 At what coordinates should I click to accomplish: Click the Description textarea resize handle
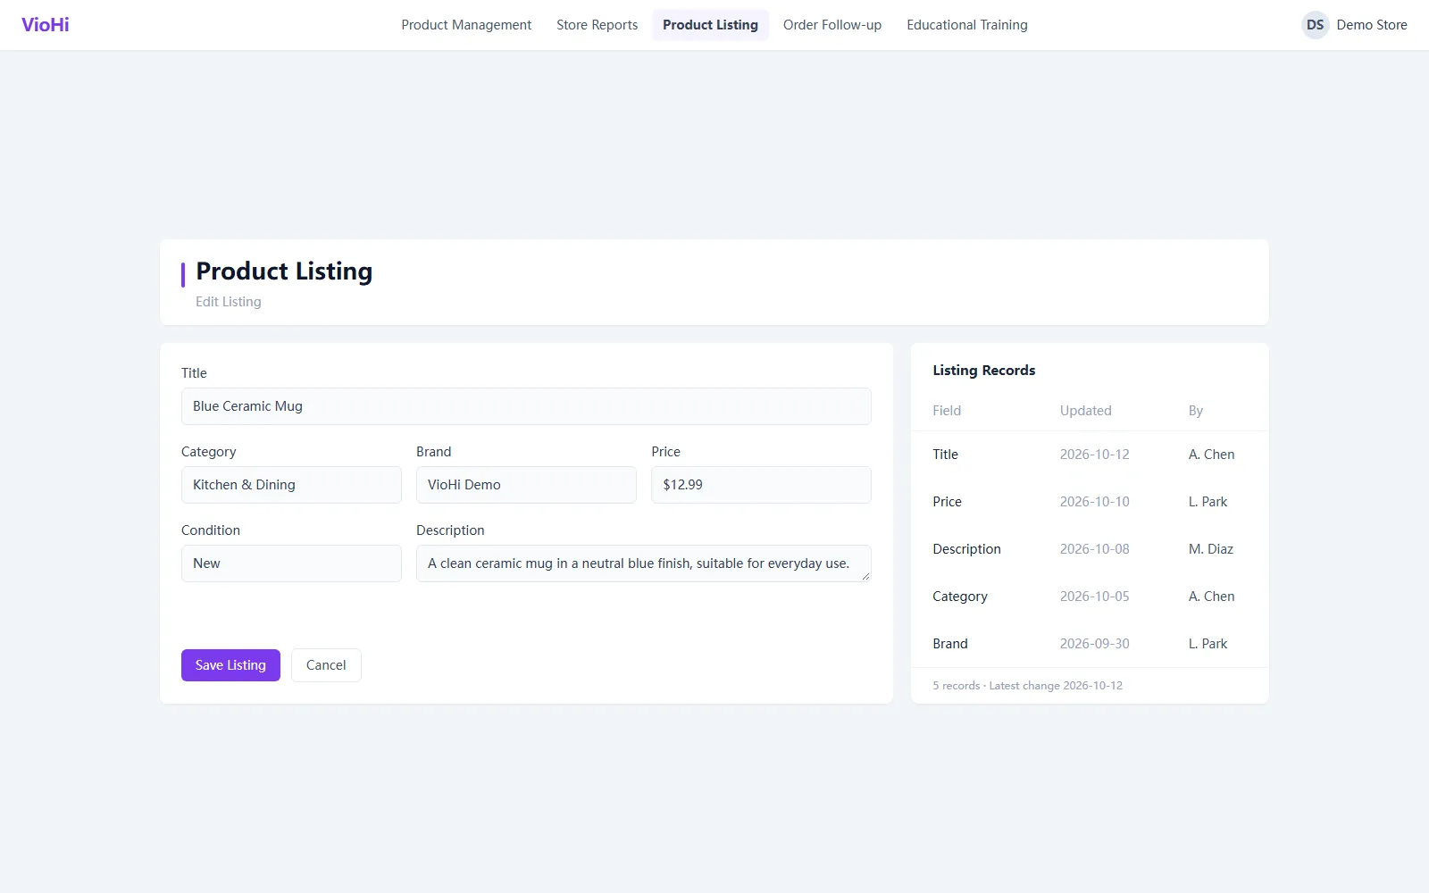(865, 576)
